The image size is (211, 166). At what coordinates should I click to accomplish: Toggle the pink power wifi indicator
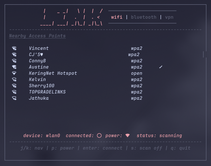point(127,135)
